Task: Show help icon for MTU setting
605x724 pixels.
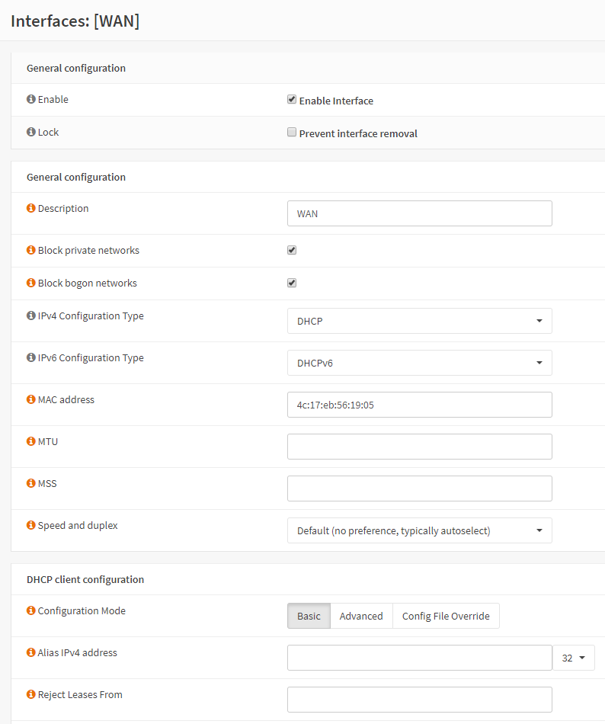Action: [x=31, y=442]
